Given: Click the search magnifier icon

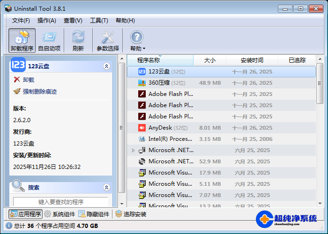Looking at the screenshot, I should (18, 187).
